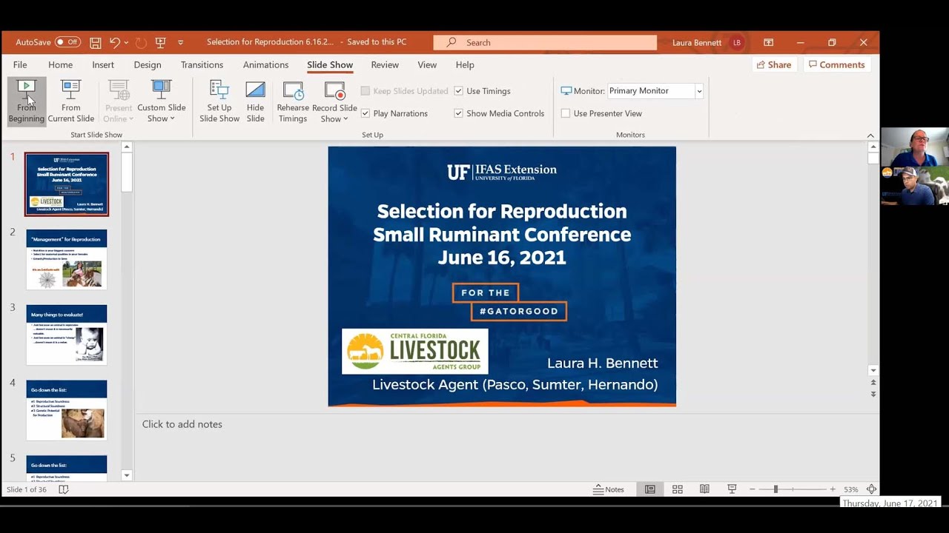Open the Undo history dropdown

pyautogui.click(x=126, y=43)
